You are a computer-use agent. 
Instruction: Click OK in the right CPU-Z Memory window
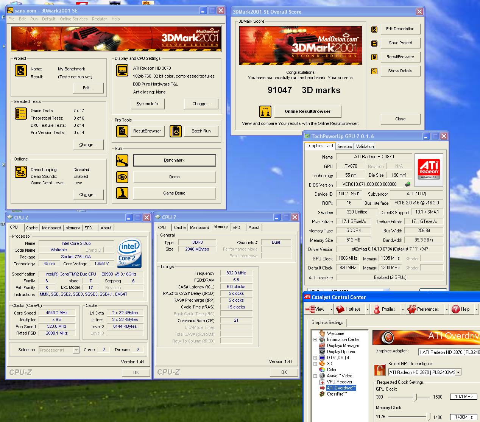point(284,372)
